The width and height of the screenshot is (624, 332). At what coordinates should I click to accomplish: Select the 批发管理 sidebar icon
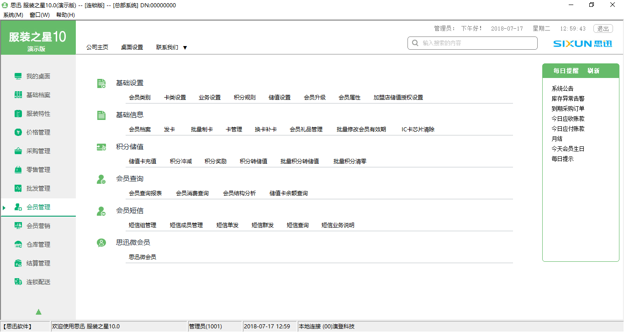tap(18, 188)
